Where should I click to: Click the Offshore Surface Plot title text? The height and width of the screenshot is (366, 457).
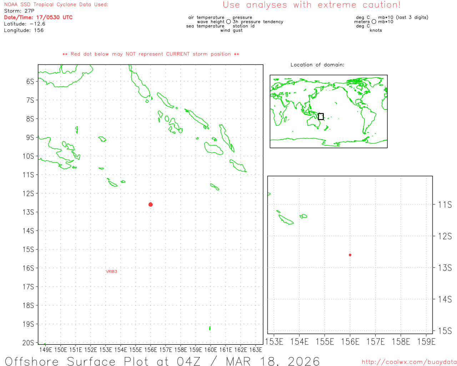(x=162, y=361)
